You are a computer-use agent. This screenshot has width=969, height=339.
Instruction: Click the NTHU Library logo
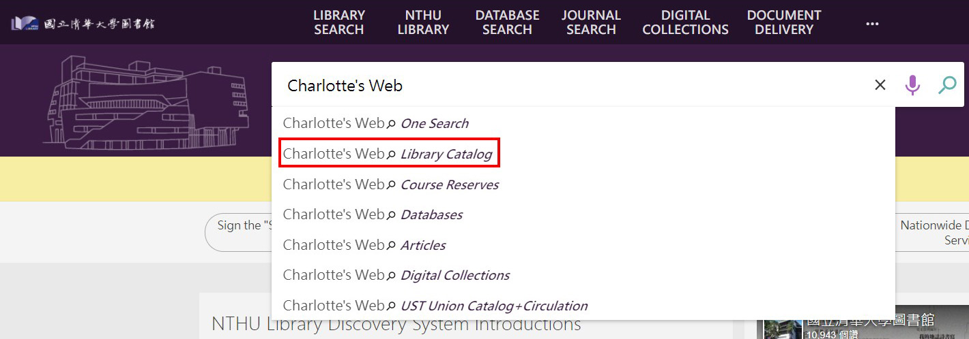[x=83, y=23]
